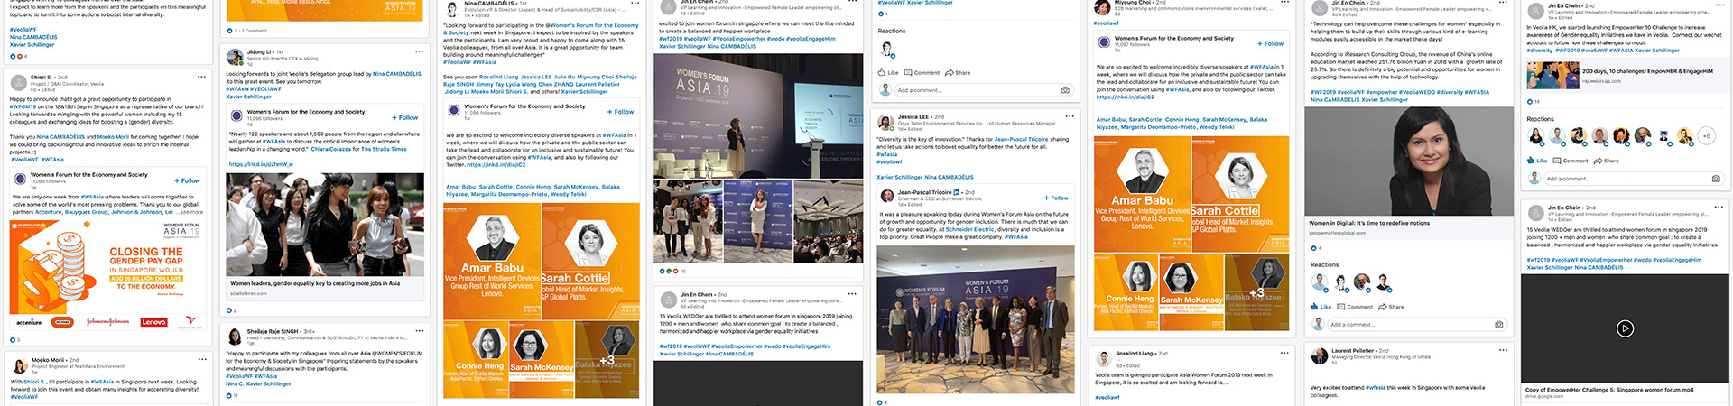The image size is (1733, 406).
Task: Expand the +6 additional reactions bubble
Action: (x=1706, y=135)
